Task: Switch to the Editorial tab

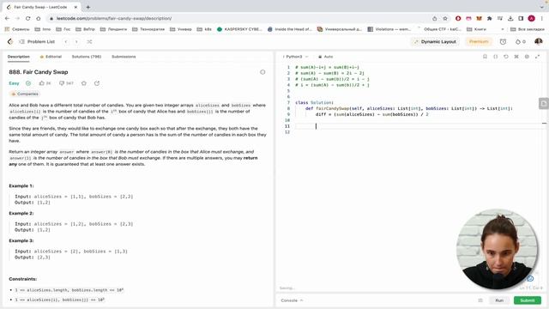Action: (51, 57)
